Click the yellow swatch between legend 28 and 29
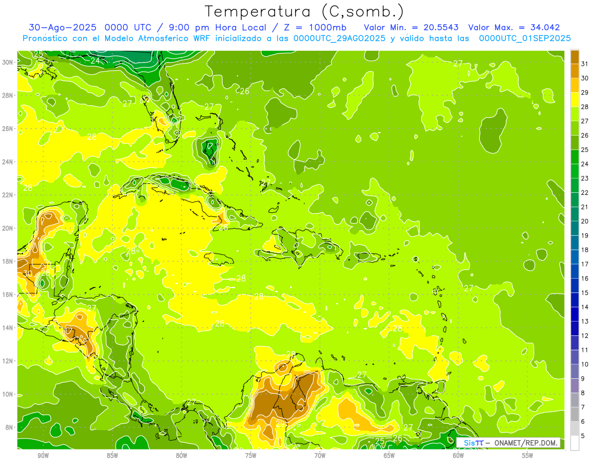The image size is (598, 462). click(575, 100)
